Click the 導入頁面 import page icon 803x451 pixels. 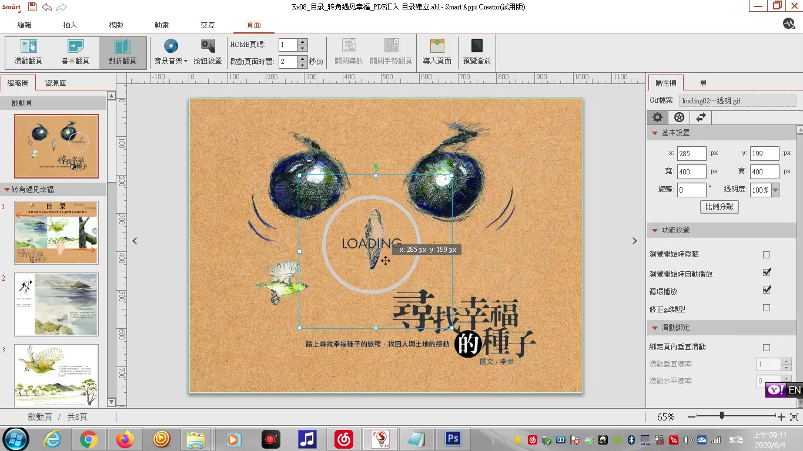pyautogui.click(x=437, y=52)
